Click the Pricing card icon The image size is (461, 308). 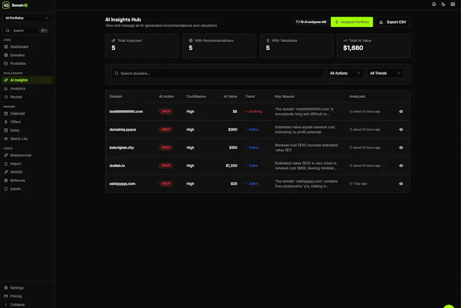click(x=6, y=296)
